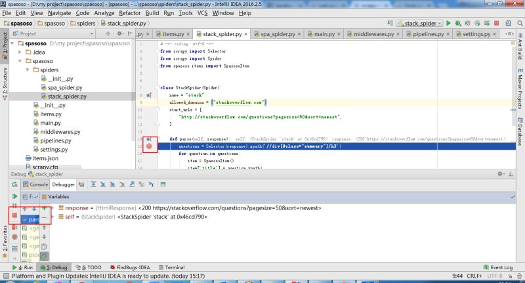Run stack_spider with green play button

click(448, 23)
